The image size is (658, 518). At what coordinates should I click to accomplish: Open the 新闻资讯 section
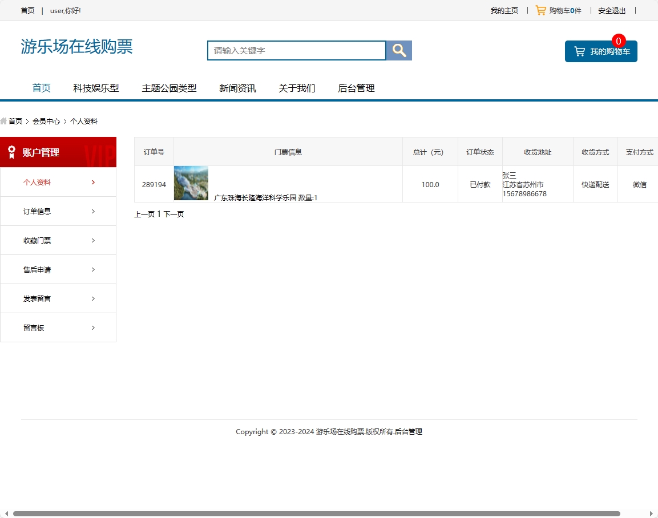click(x=237, y=88)
